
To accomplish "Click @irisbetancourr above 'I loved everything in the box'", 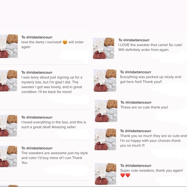I will (x=39, y=117).
